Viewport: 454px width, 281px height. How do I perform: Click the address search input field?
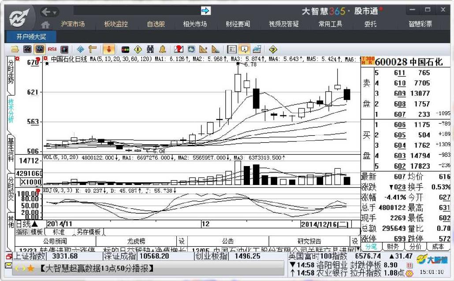coord(137,11)
